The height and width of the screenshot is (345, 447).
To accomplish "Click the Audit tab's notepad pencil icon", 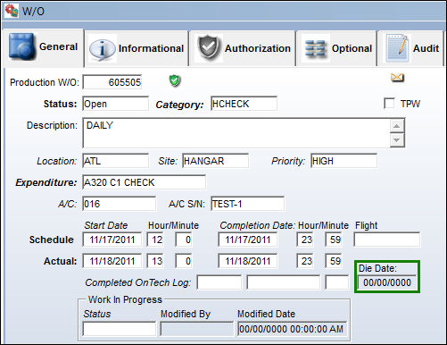I will click(x=397, y=47).
